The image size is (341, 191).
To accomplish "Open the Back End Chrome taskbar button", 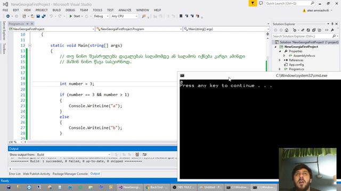I will [x=157, y=187].
